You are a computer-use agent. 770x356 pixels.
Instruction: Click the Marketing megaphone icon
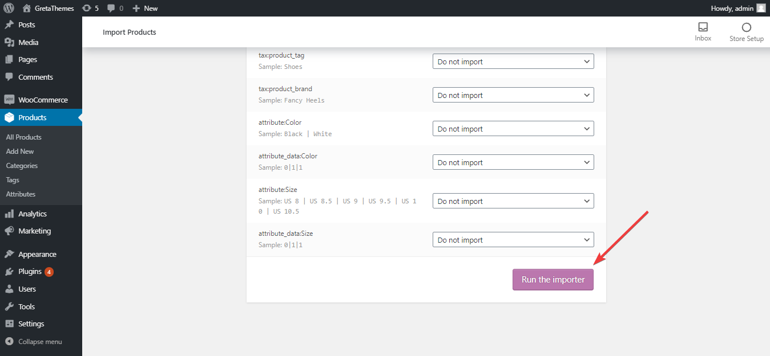point(9,231)
